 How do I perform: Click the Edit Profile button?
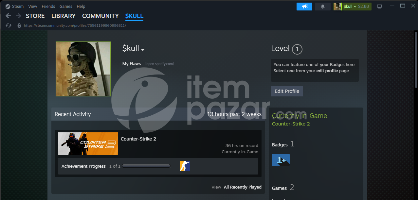[x=287, y=91]
